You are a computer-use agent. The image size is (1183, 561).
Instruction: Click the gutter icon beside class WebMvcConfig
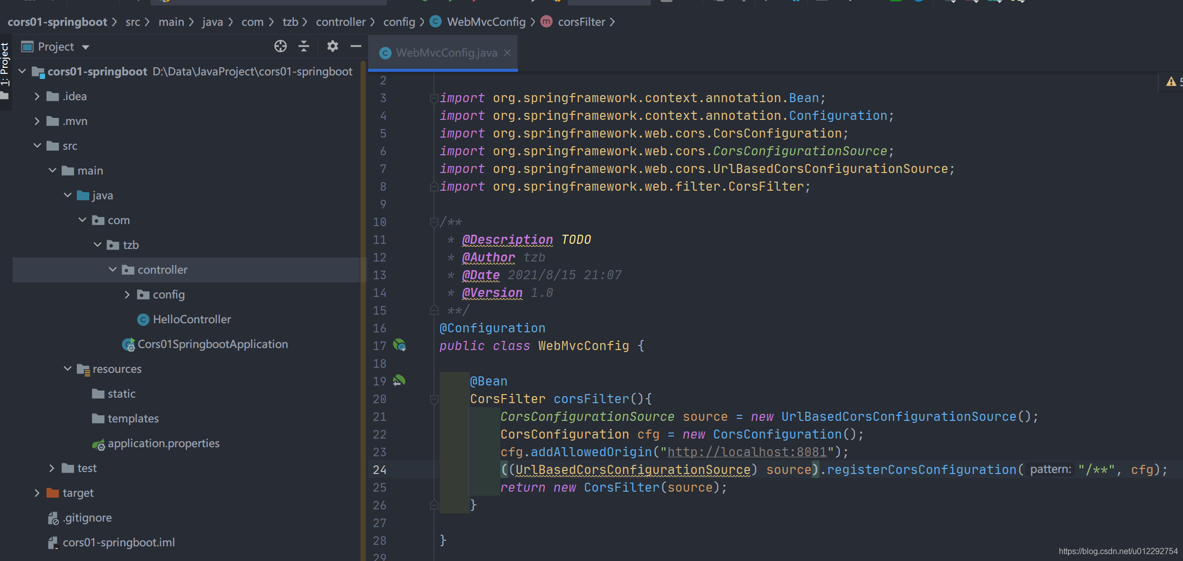coord(399,346)
